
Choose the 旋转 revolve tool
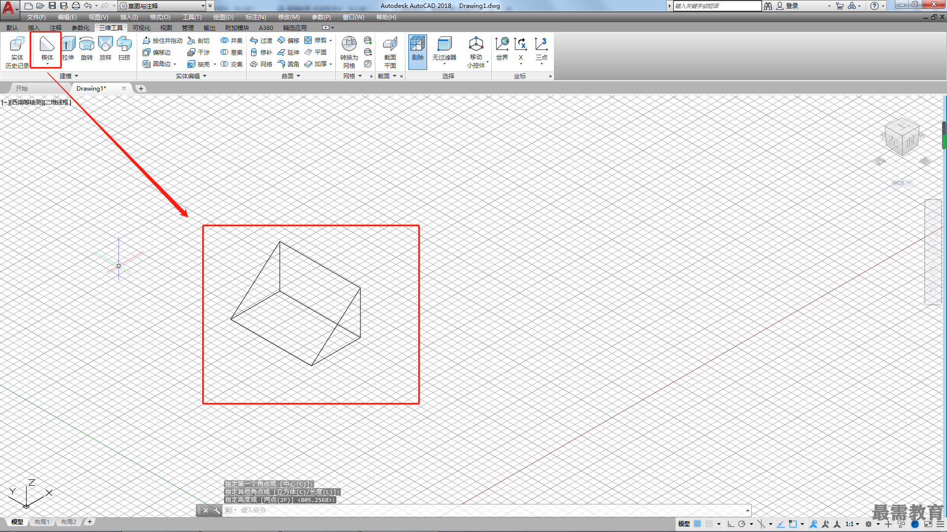tap(87, 48)
